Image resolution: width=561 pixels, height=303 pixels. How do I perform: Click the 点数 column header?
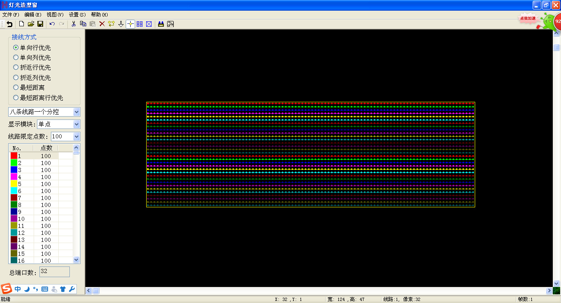pos(46,148)
